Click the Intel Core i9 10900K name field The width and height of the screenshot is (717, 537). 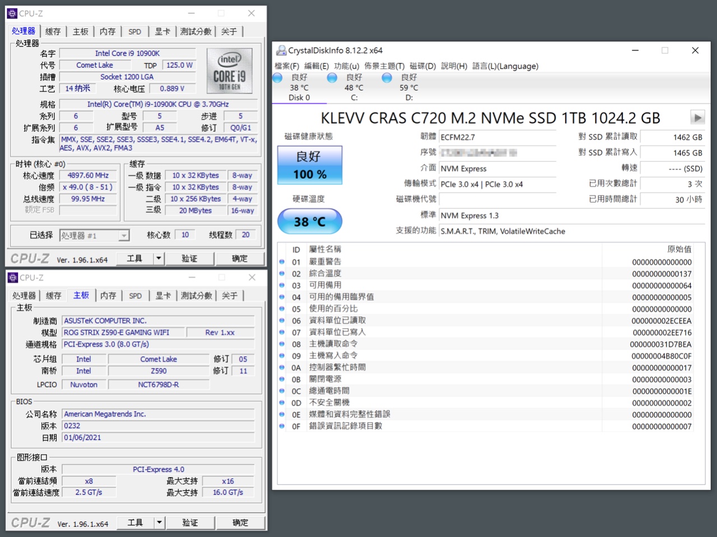click(127, 53)
